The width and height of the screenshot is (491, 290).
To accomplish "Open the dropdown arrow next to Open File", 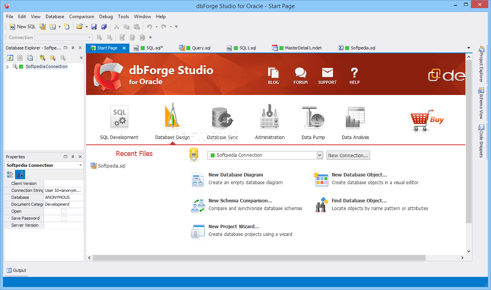I will pos(87,27).
